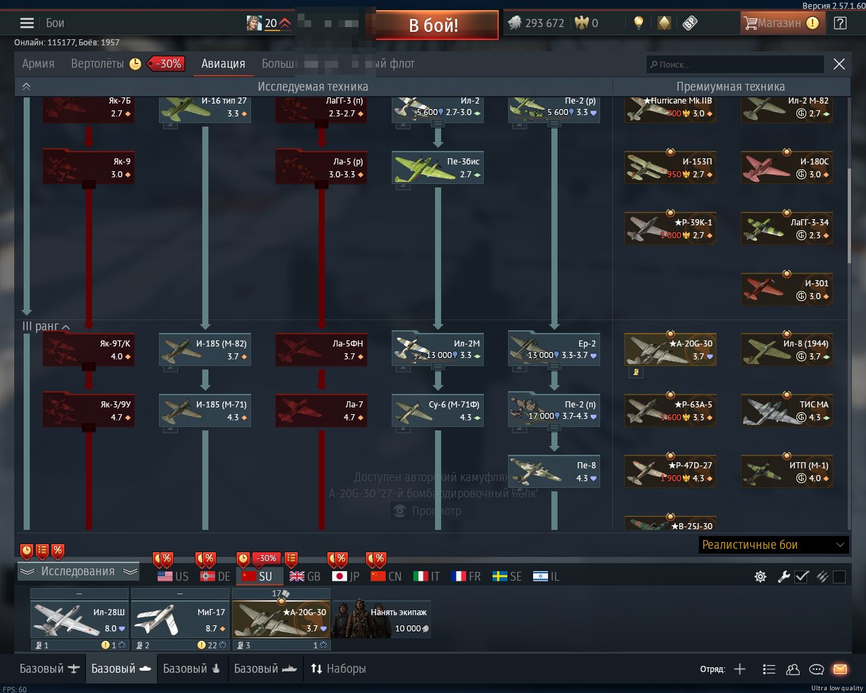The height and width of the screenshot is (693, 866).
Task: Click the talisman icon under premium A-20G-30
Action: pyautogui.click(x=636, y=372)
